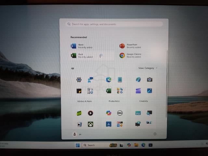The image size is (208, 156).
Task: Open Copilot icon on taskbar
Action: click(x=129, y=145)
